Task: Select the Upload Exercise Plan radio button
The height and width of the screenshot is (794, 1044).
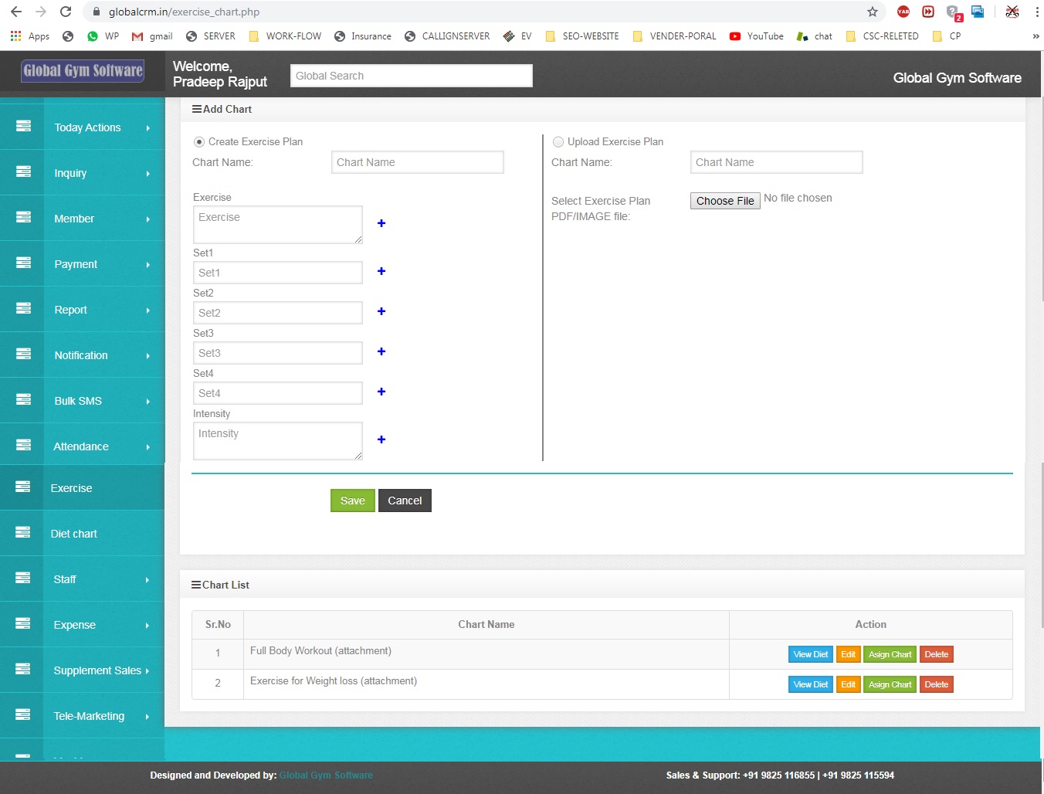Action: pos(558,141)
